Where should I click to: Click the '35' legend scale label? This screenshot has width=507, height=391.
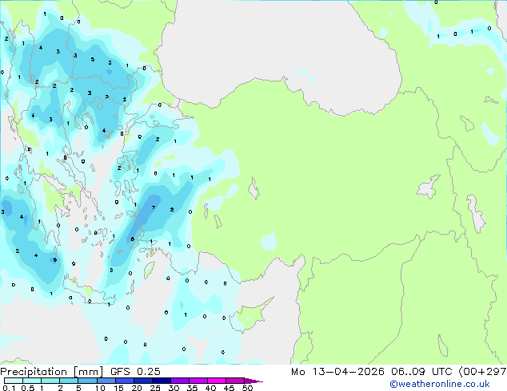(192, 388)
